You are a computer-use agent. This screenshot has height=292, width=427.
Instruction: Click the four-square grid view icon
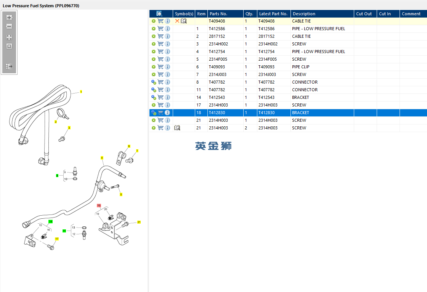click(9, 37)
